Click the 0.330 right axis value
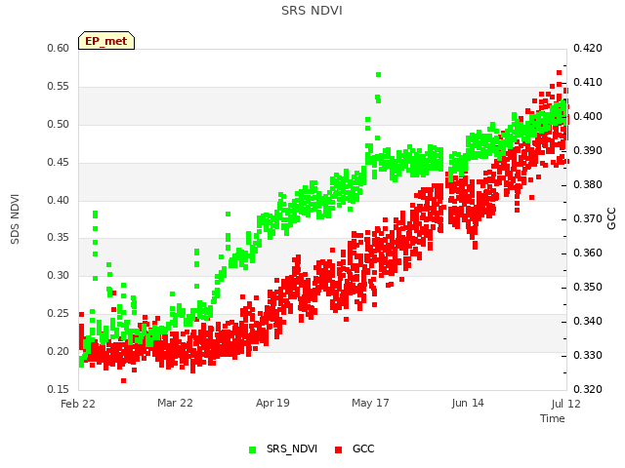This screenshot has width=625, height=468. pyautogui.click(x=588, y=355)
